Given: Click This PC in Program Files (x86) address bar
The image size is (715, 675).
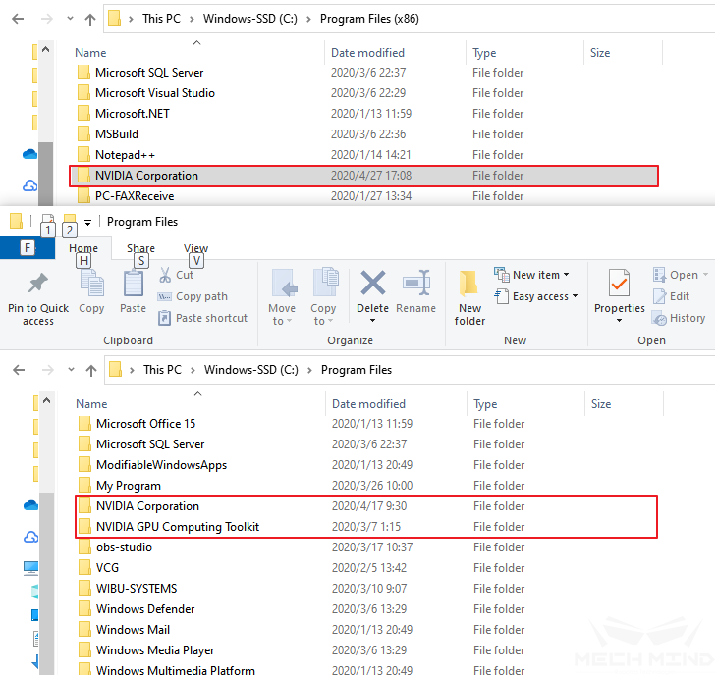Looking at the screenshot, I should click(161, 19).
